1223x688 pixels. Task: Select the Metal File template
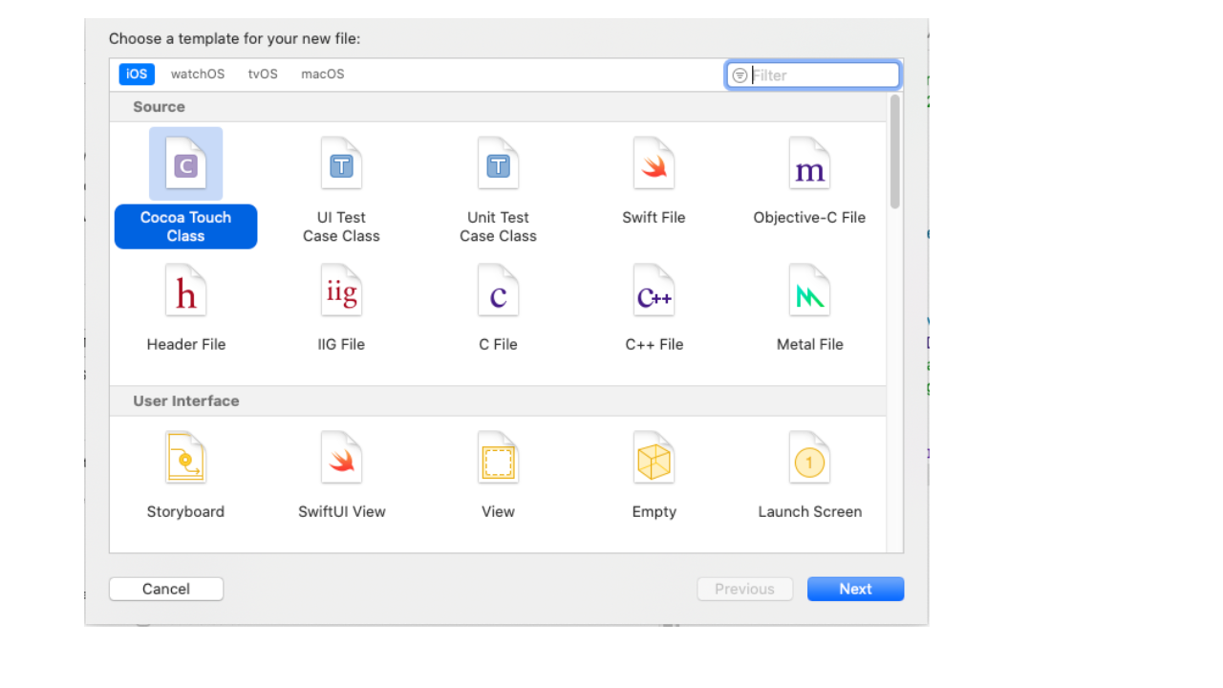tap(809, 291)
